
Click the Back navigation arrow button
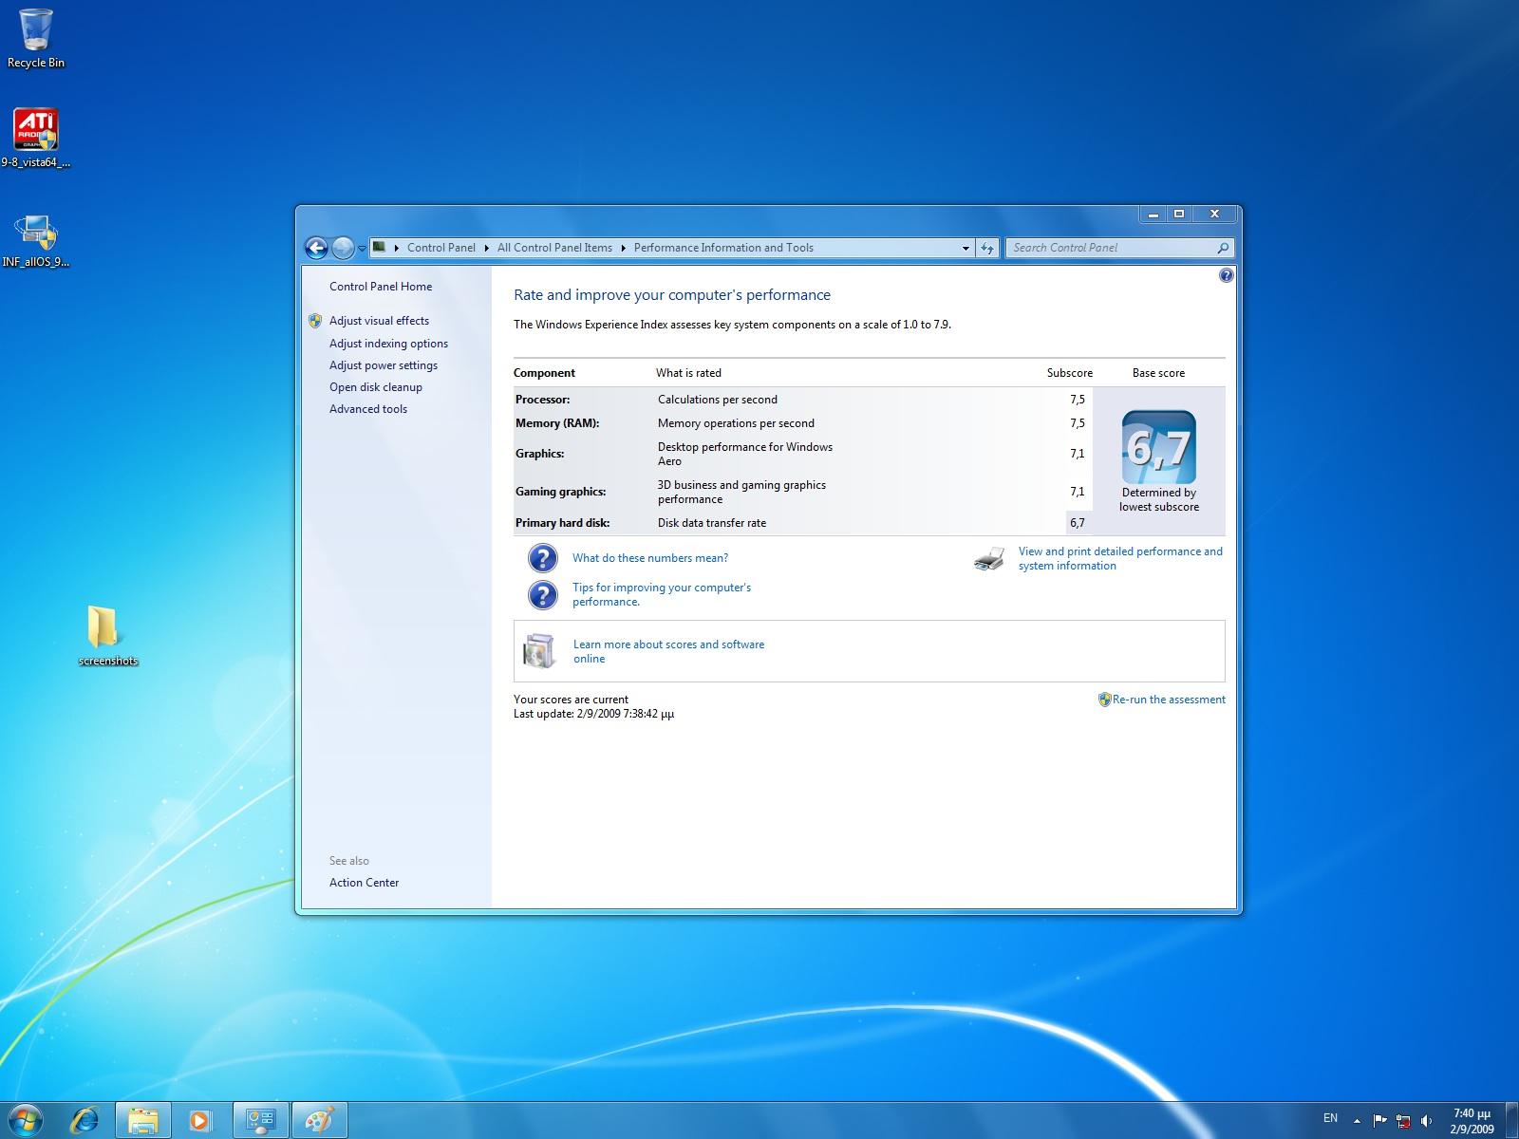(x=316, y=248)
